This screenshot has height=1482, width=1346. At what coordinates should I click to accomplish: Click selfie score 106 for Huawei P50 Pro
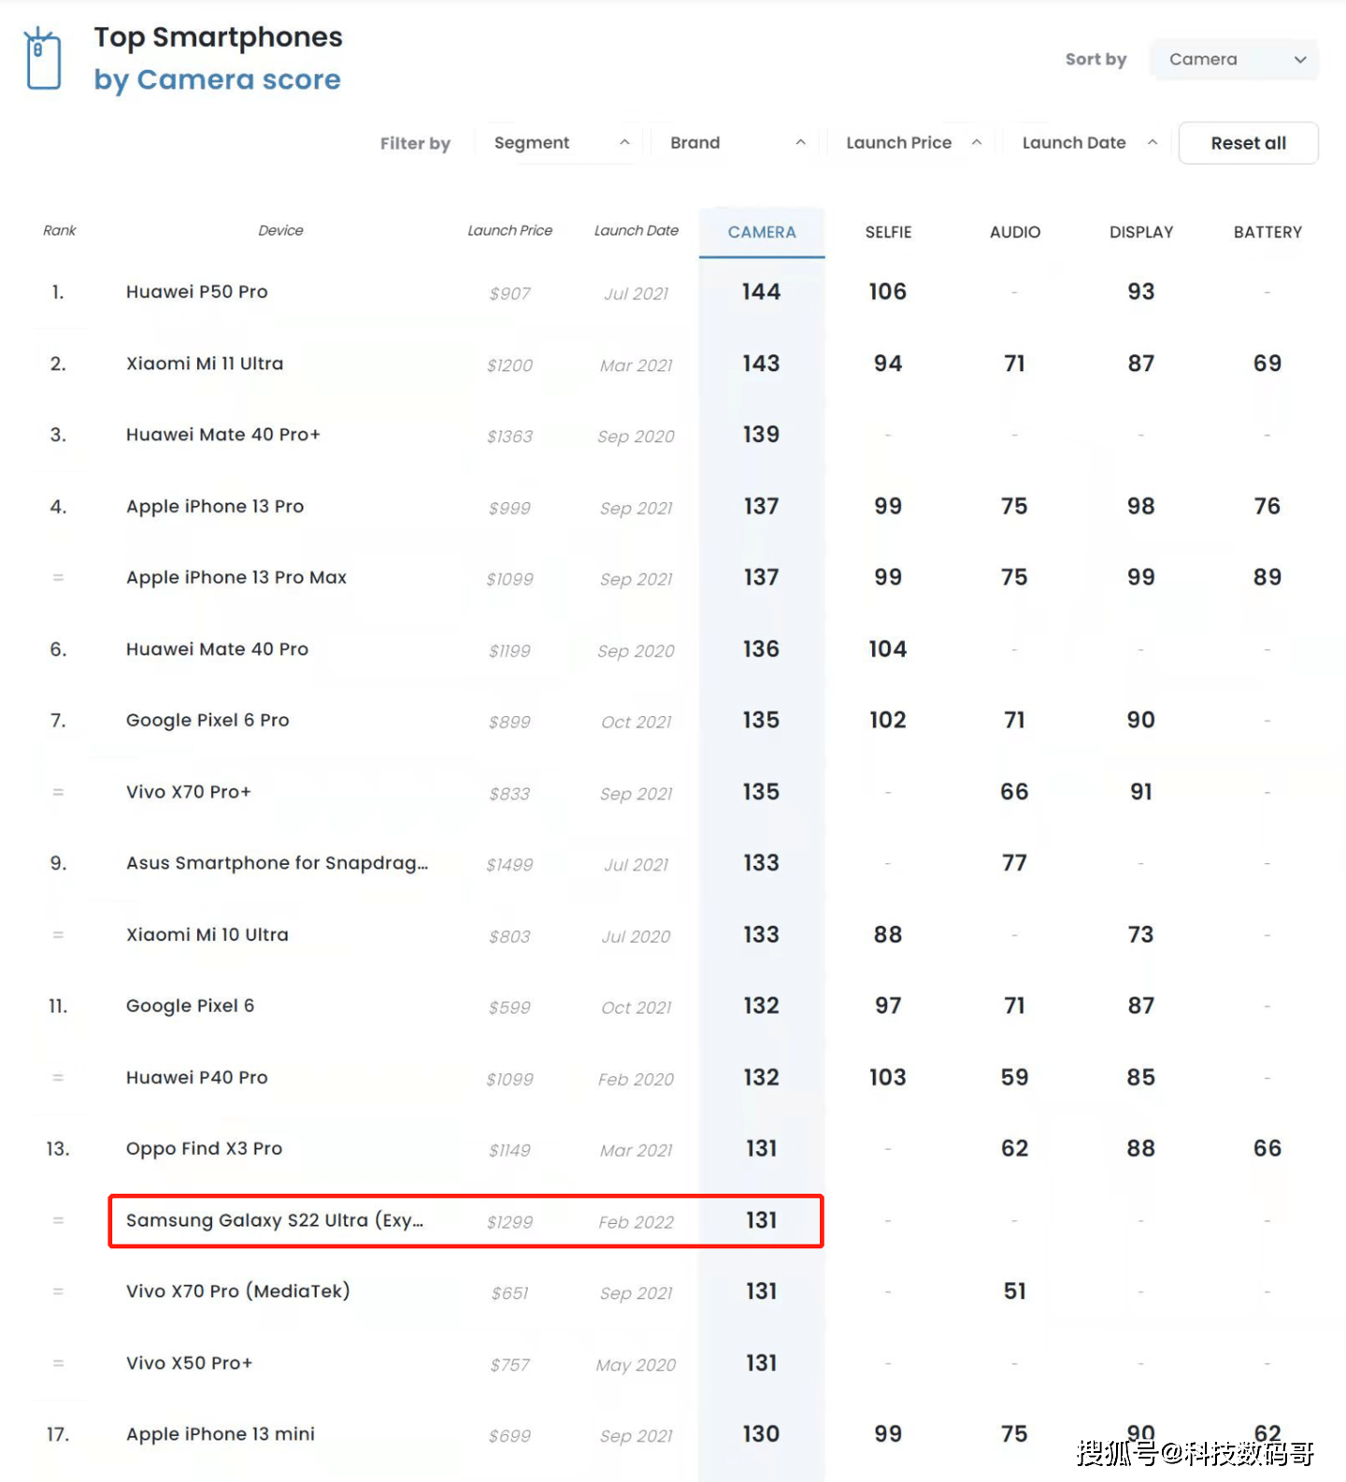[888, 292]
